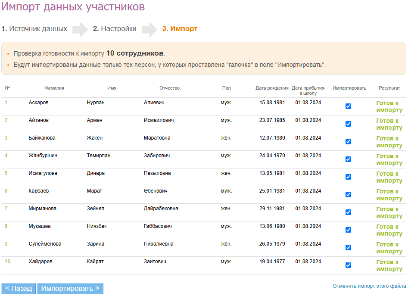This screenshot has width=408, height=296.
Task: Toggle import checkbox for Хайдаров Кайрат
Action: 348,265
